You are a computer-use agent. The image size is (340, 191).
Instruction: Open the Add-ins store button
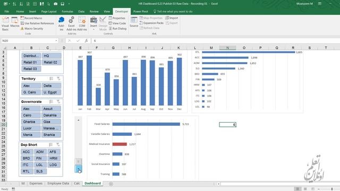[62, 23]
